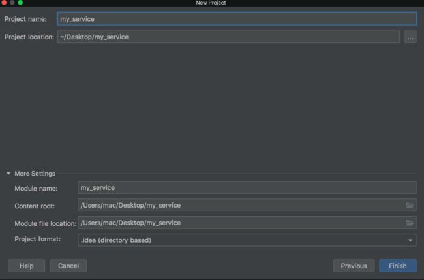424x280 pixels.
Task: Open the project location browse ellipsis button
Action: click(x=410, y=37)
